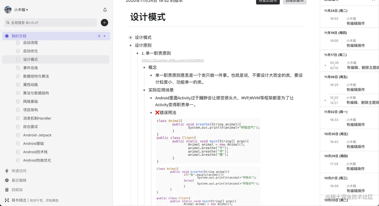Click the black plus create button
The height and width of the screenshot is (206, 379).
point(105,22)
